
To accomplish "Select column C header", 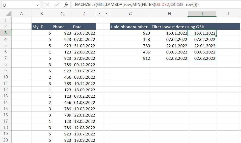I will pos(62,14).
